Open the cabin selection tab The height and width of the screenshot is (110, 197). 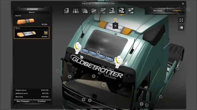pyautogui.click(x=66, y=11)
